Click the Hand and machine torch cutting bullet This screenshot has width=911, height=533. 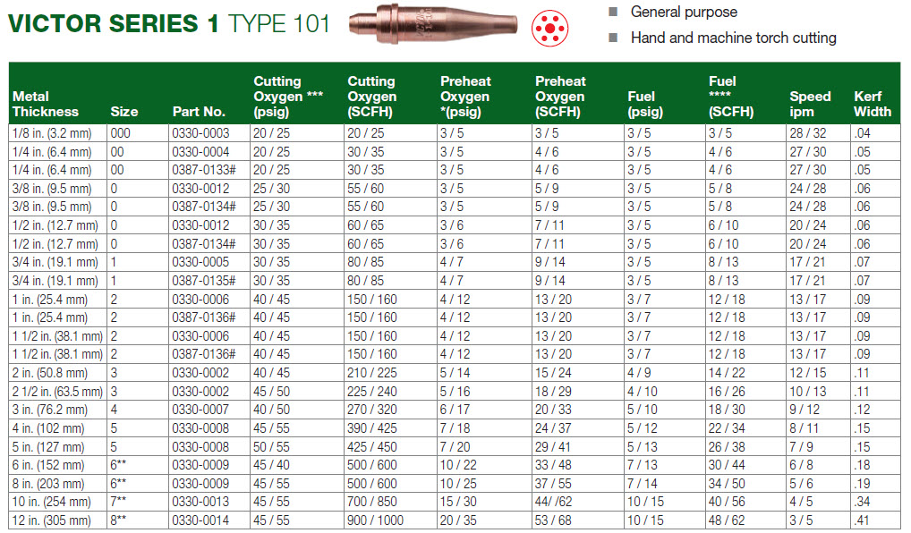pos(612,38)
